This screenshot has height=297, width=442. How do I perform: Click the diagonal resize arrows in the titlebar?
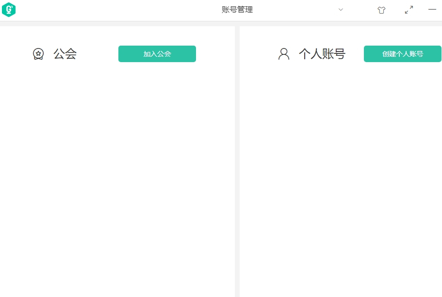click(x=409, y=10)
